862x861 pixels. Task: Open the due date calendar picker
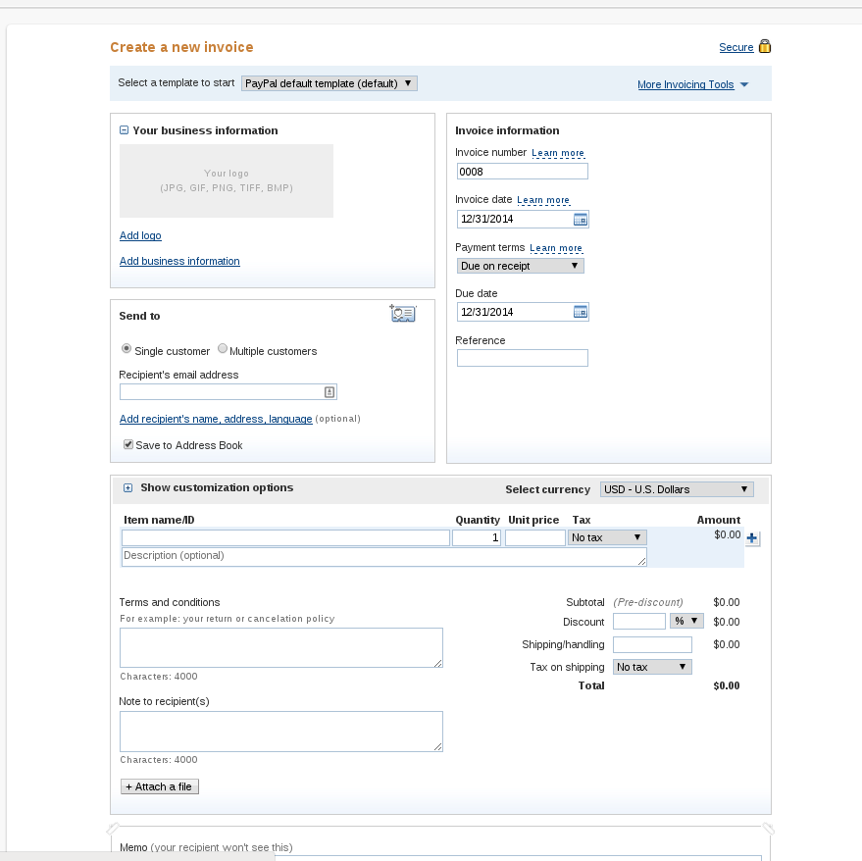pos(580,312)
